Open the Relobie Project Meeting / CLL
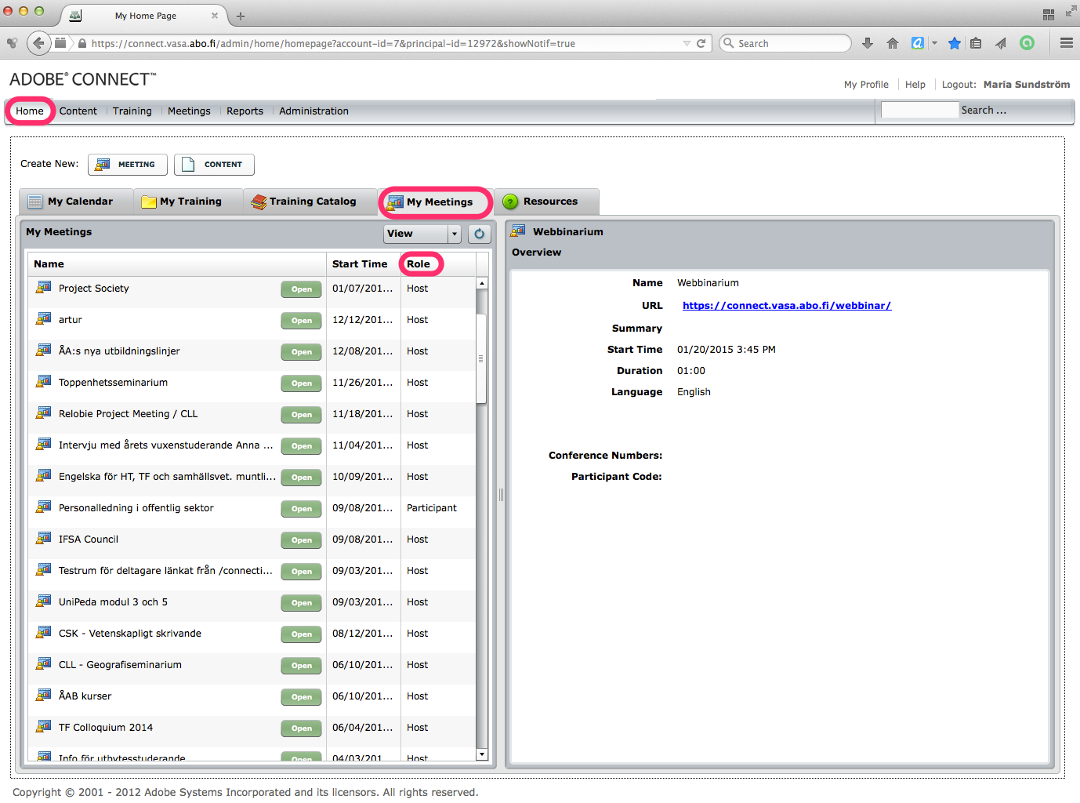The height and width of the screenshot is (803, 1080). point(302,415)
